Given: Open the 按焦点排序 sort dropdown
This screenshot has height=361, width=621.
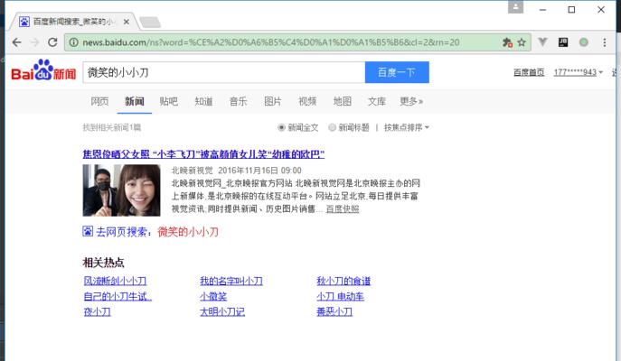Looking at the screenshot, I should pyautogui.click(x=407, y=127).
